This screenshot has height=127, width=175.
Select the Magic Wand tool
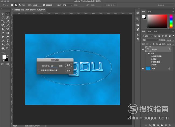coord(8,17)
